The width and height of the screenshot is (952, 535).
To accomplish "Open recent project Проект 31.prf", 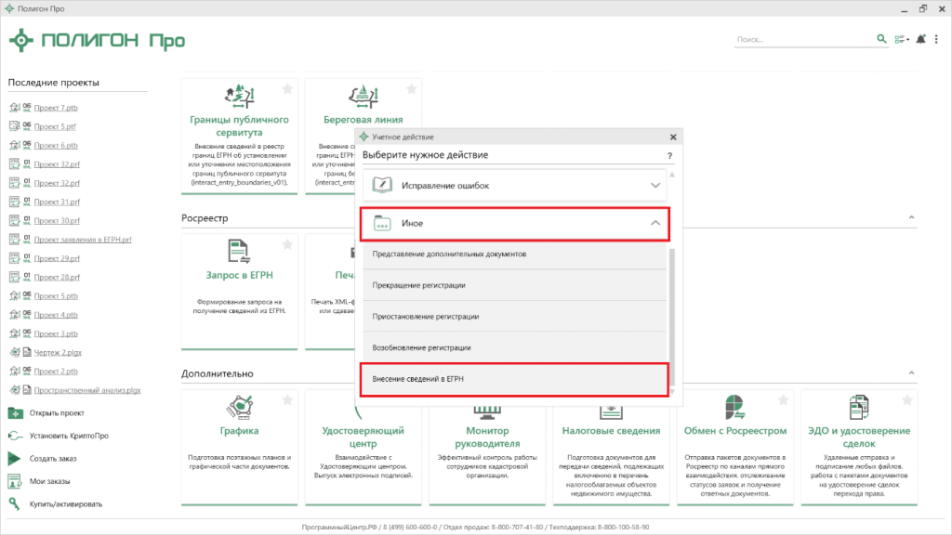I will click(x=57, y=202).
